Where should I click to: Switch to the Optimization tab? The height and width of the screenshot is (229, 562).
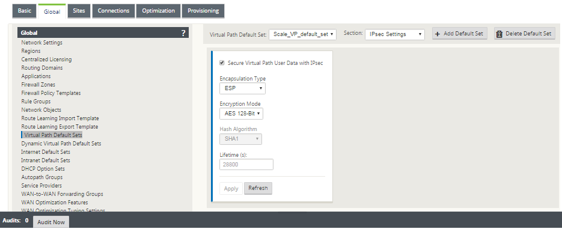coord(159,11)
